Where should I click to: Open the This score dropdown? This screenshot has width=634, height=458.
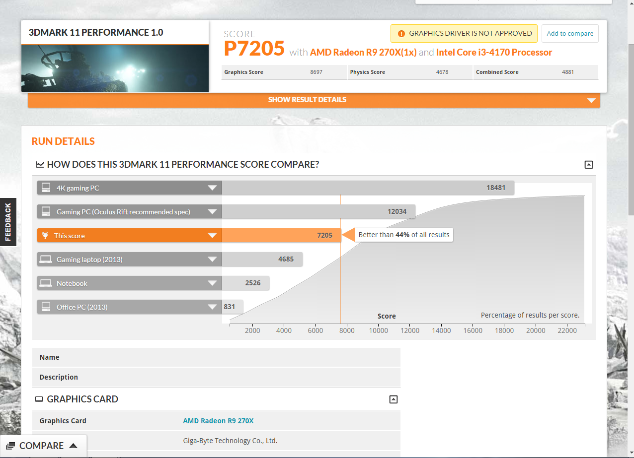coord(213,235)
